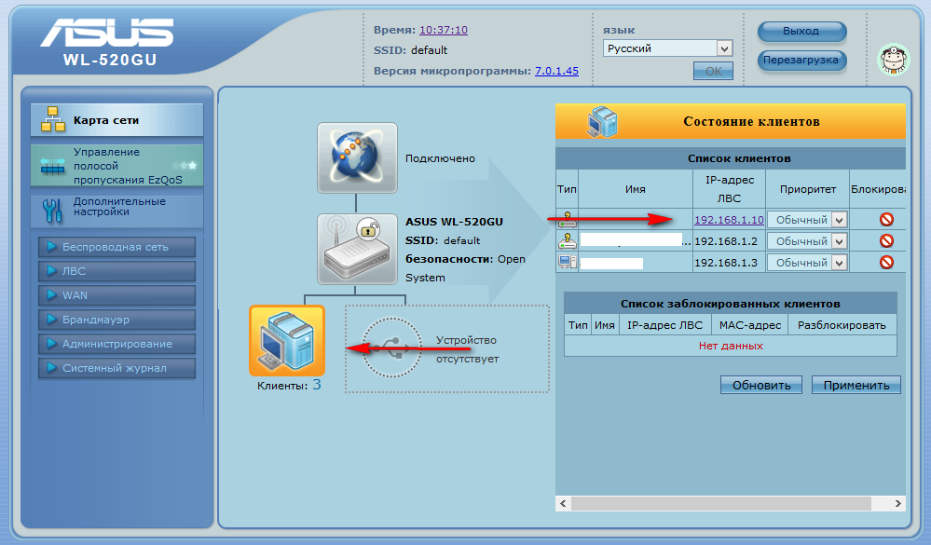
Task: Click the Выход logout button
Action: tap(801, 31)
